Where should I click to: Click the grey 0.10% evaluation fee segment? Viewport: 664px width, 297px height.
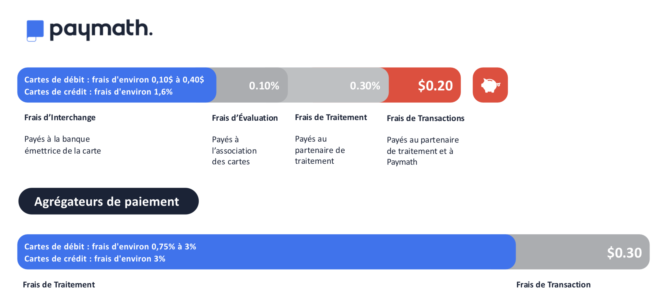coord(252,85)
